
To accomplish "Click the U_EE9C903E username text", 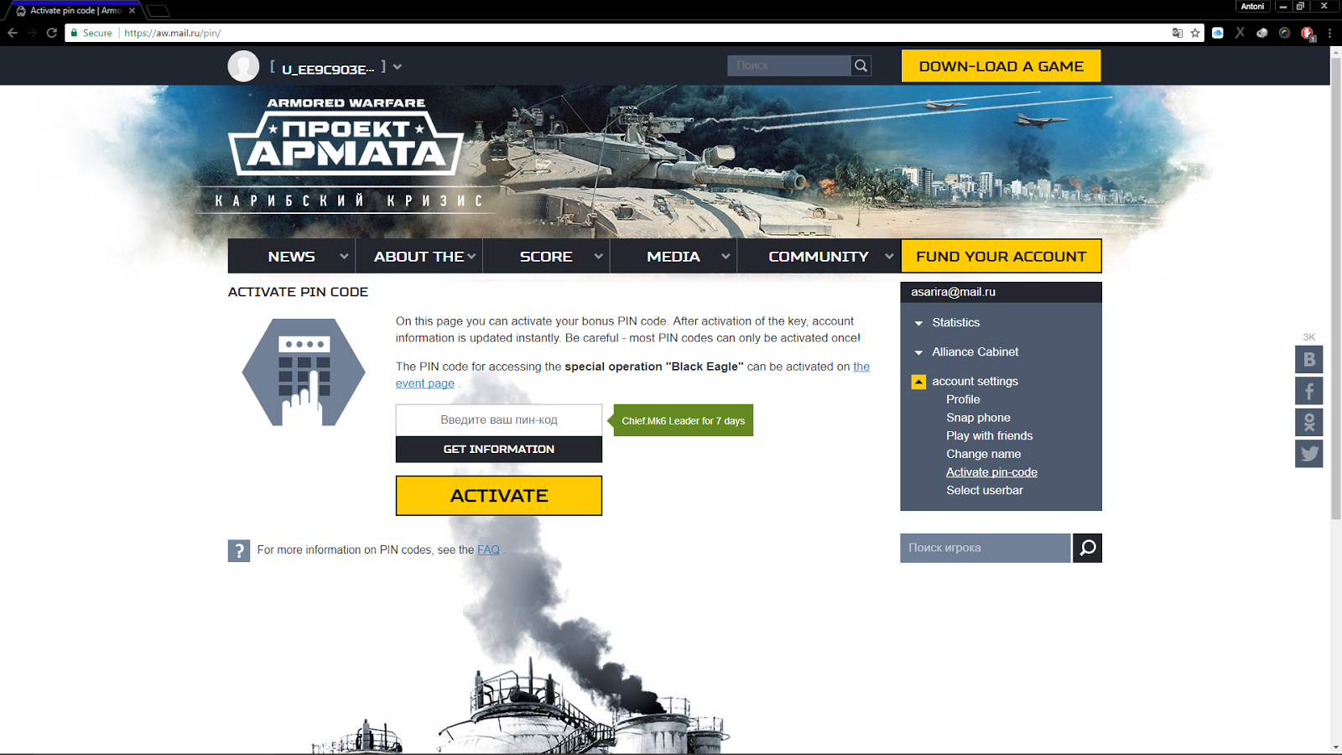I will click(328, 69).
